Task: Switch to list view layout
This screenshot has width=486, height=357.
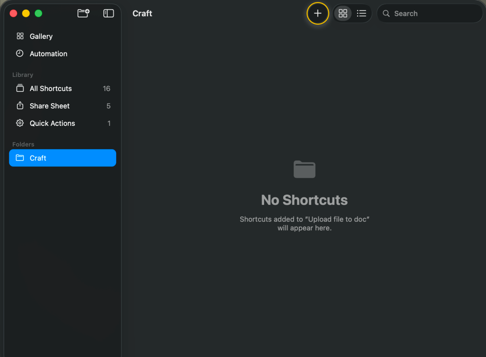Action: point(362,13)
